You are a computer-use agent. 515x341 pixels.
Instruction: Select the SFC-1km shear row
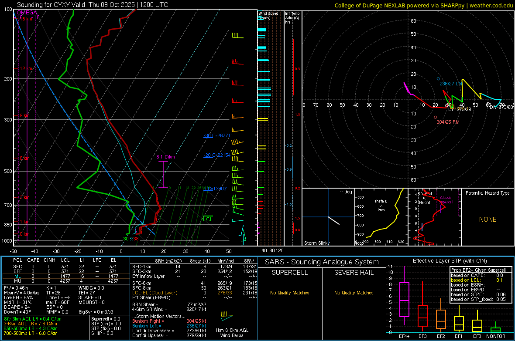tap(195, 267)
